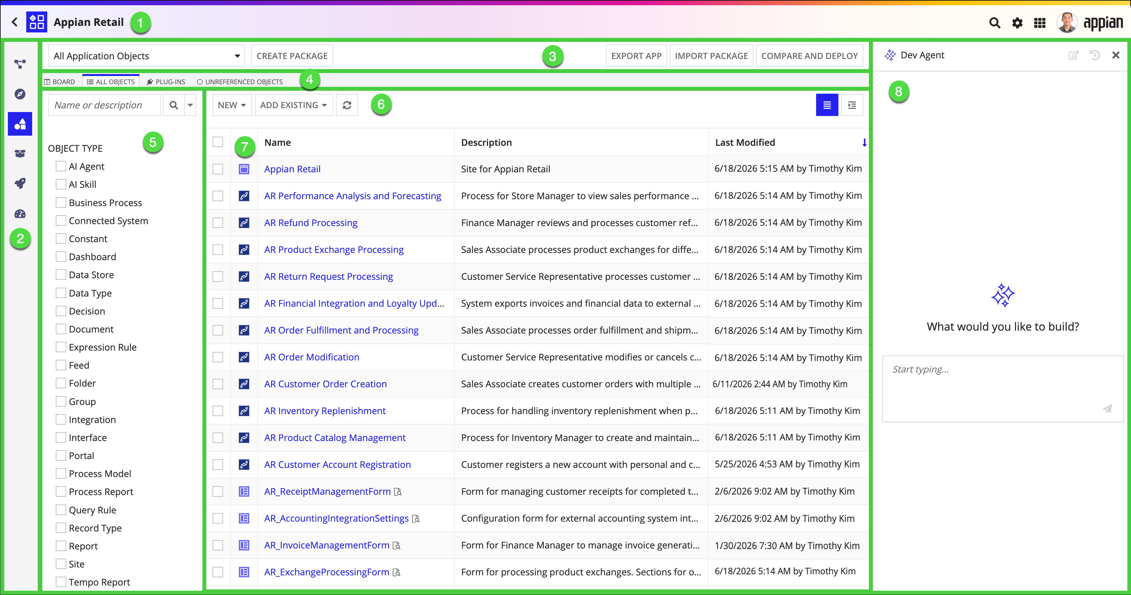Open the AR Order Modification link

312,357
